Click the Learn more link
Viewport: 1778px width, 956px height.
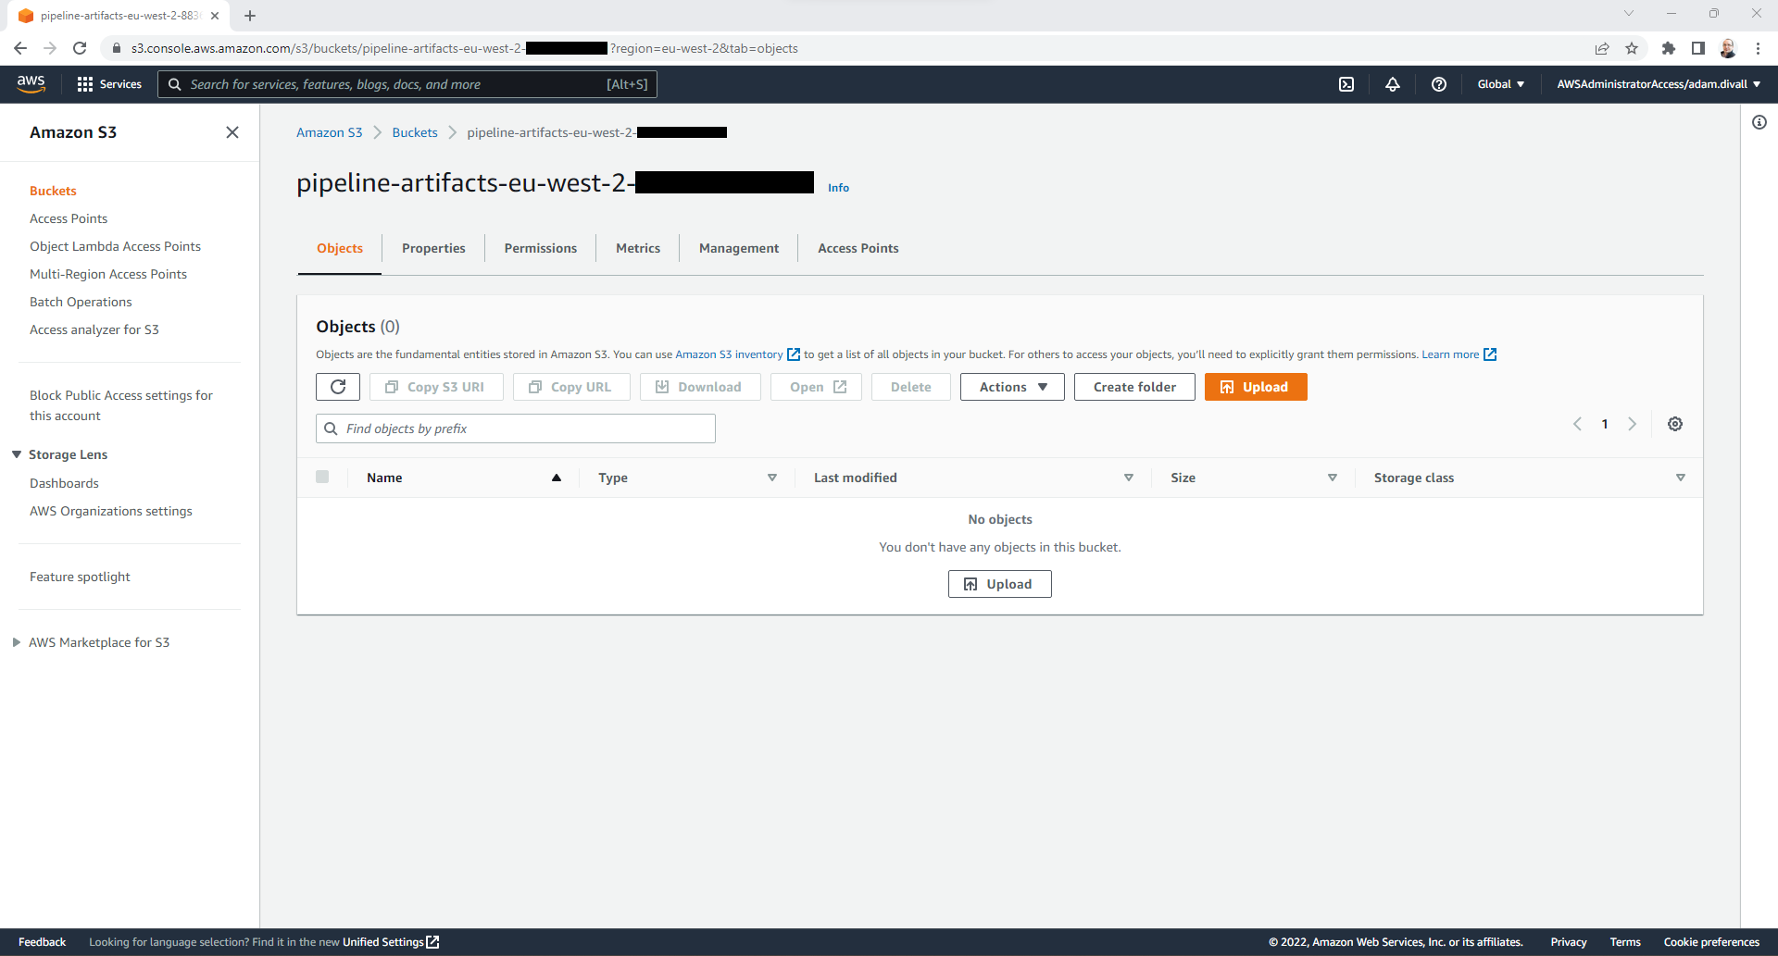point(1450,354)
